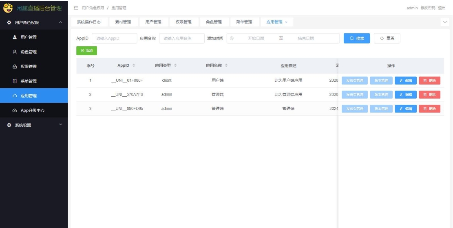Switch to the 系统操作日志 tab
This screenshot has width=453, height=228.
[x=89, y=22]
